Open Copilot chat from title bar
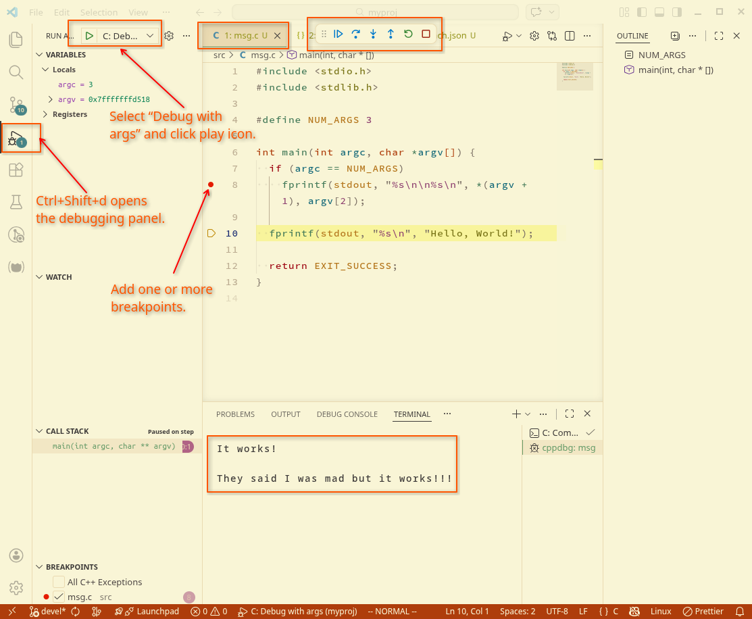 tap(536, 12)
